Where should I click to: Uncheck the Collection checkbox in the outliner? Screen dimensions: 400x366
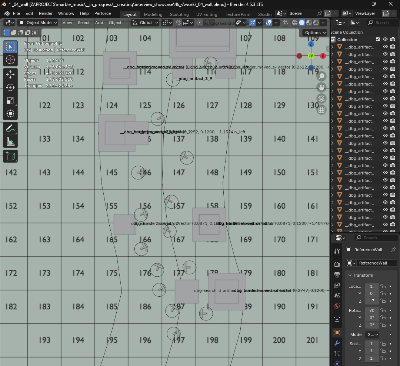(x=378, y=39)
